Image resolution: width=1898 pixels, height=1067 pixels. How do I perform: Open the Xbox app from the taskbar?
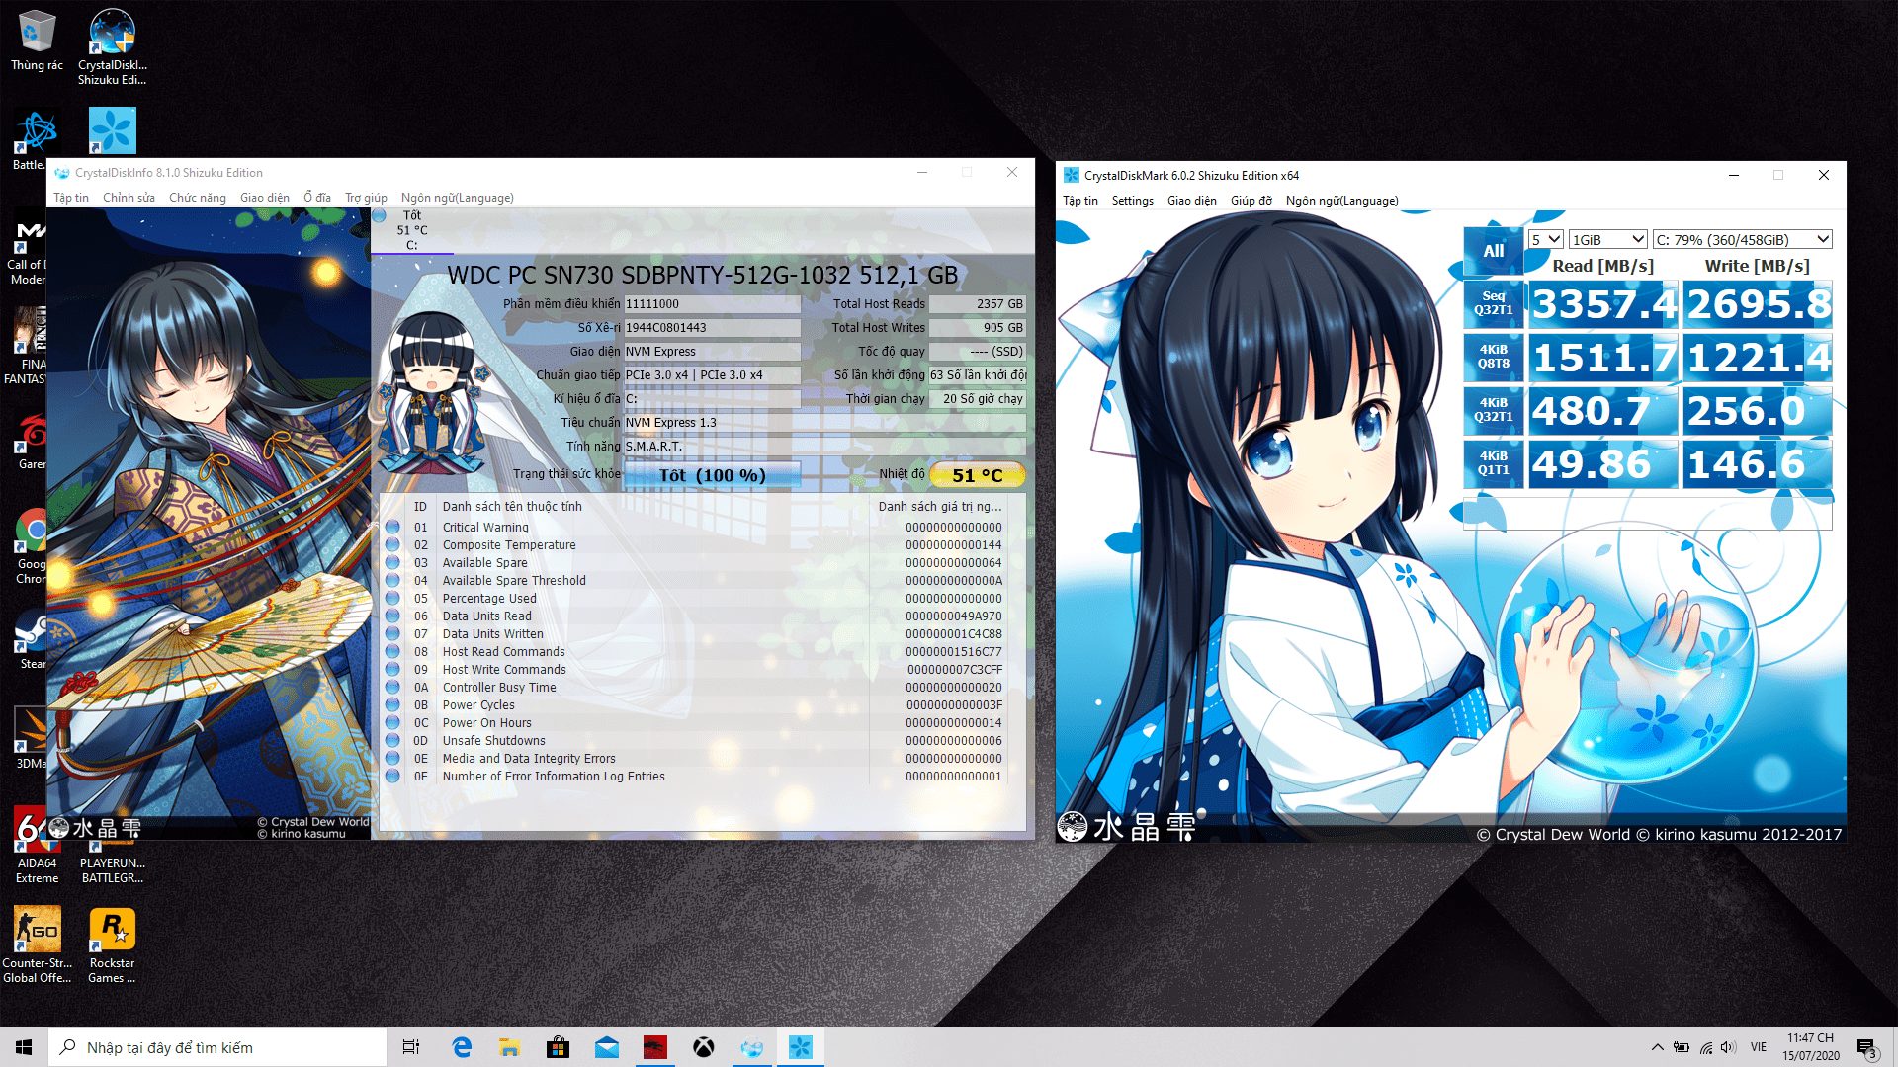(x=704, y=1047)
